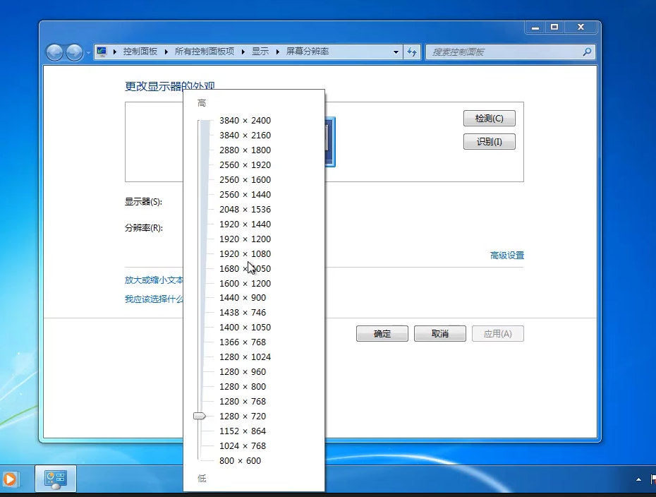This screenshot has height=497, width=656.
Task: Select the 1920 × 1080 resolution option
Action: tap(244, 253)
